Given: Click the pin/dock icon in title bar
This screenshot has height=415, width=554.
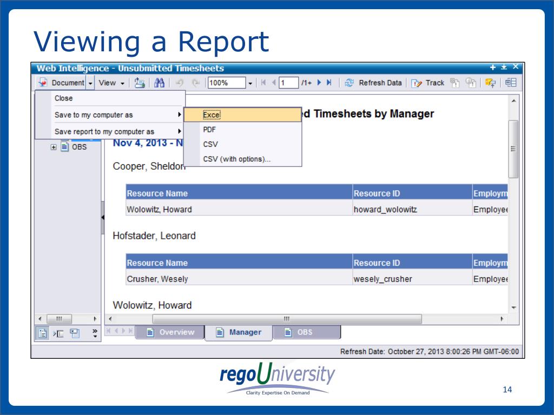Looking at the screenshot, I should (504, 67).
